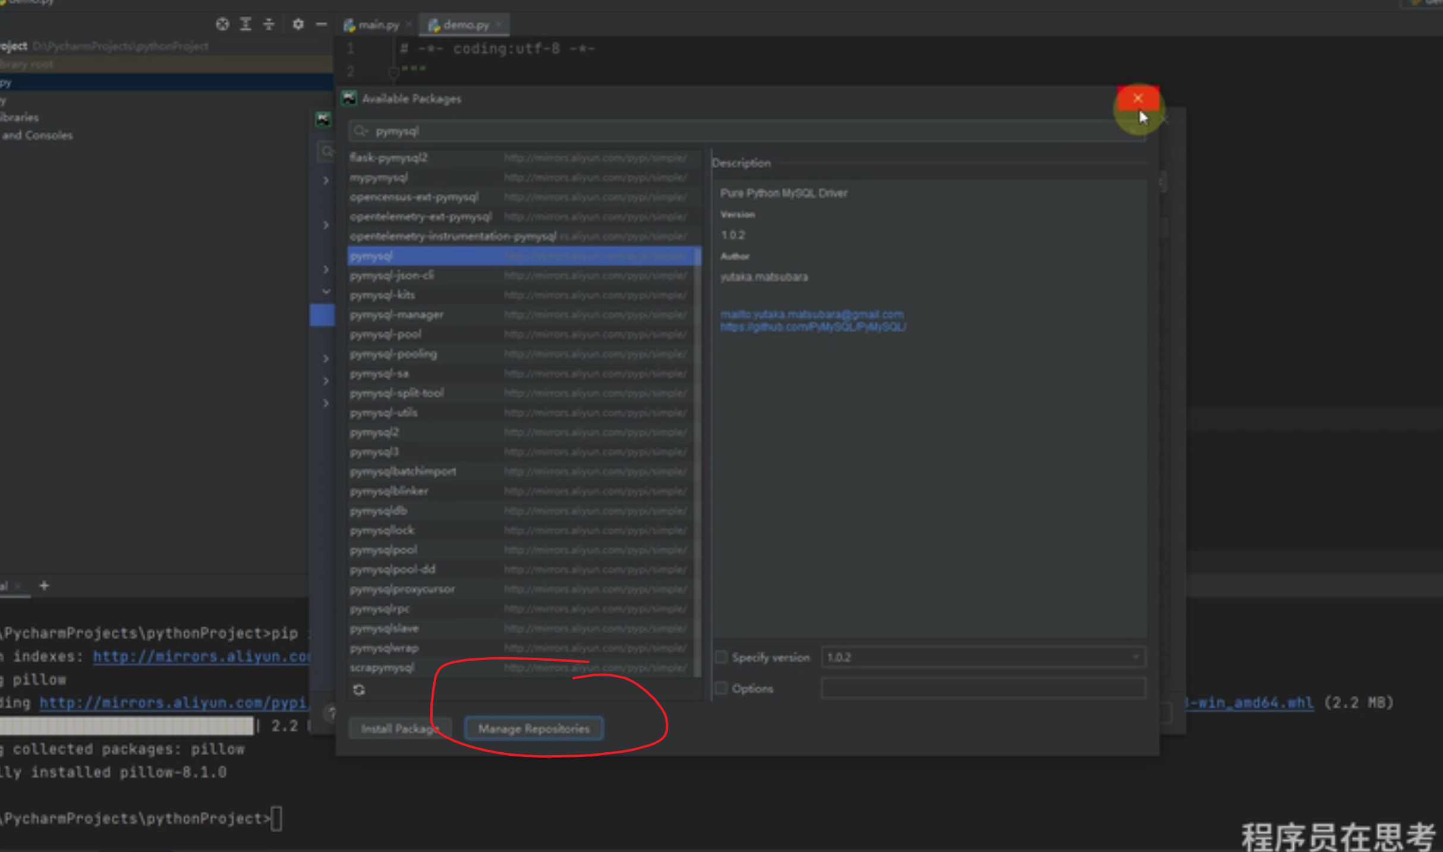
Task: Select the pymysql-split-tool package
Action: 521,393
